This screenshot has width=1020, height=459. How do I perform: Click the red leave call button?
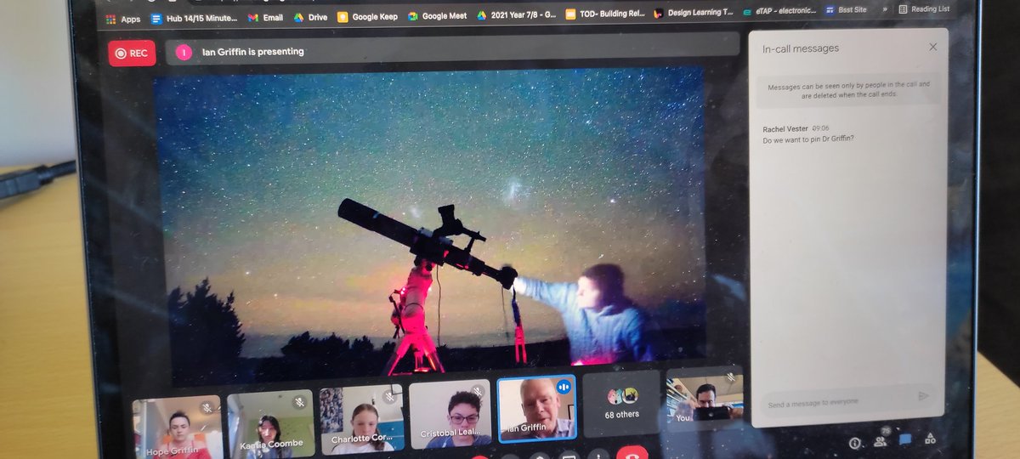(632, 452)
